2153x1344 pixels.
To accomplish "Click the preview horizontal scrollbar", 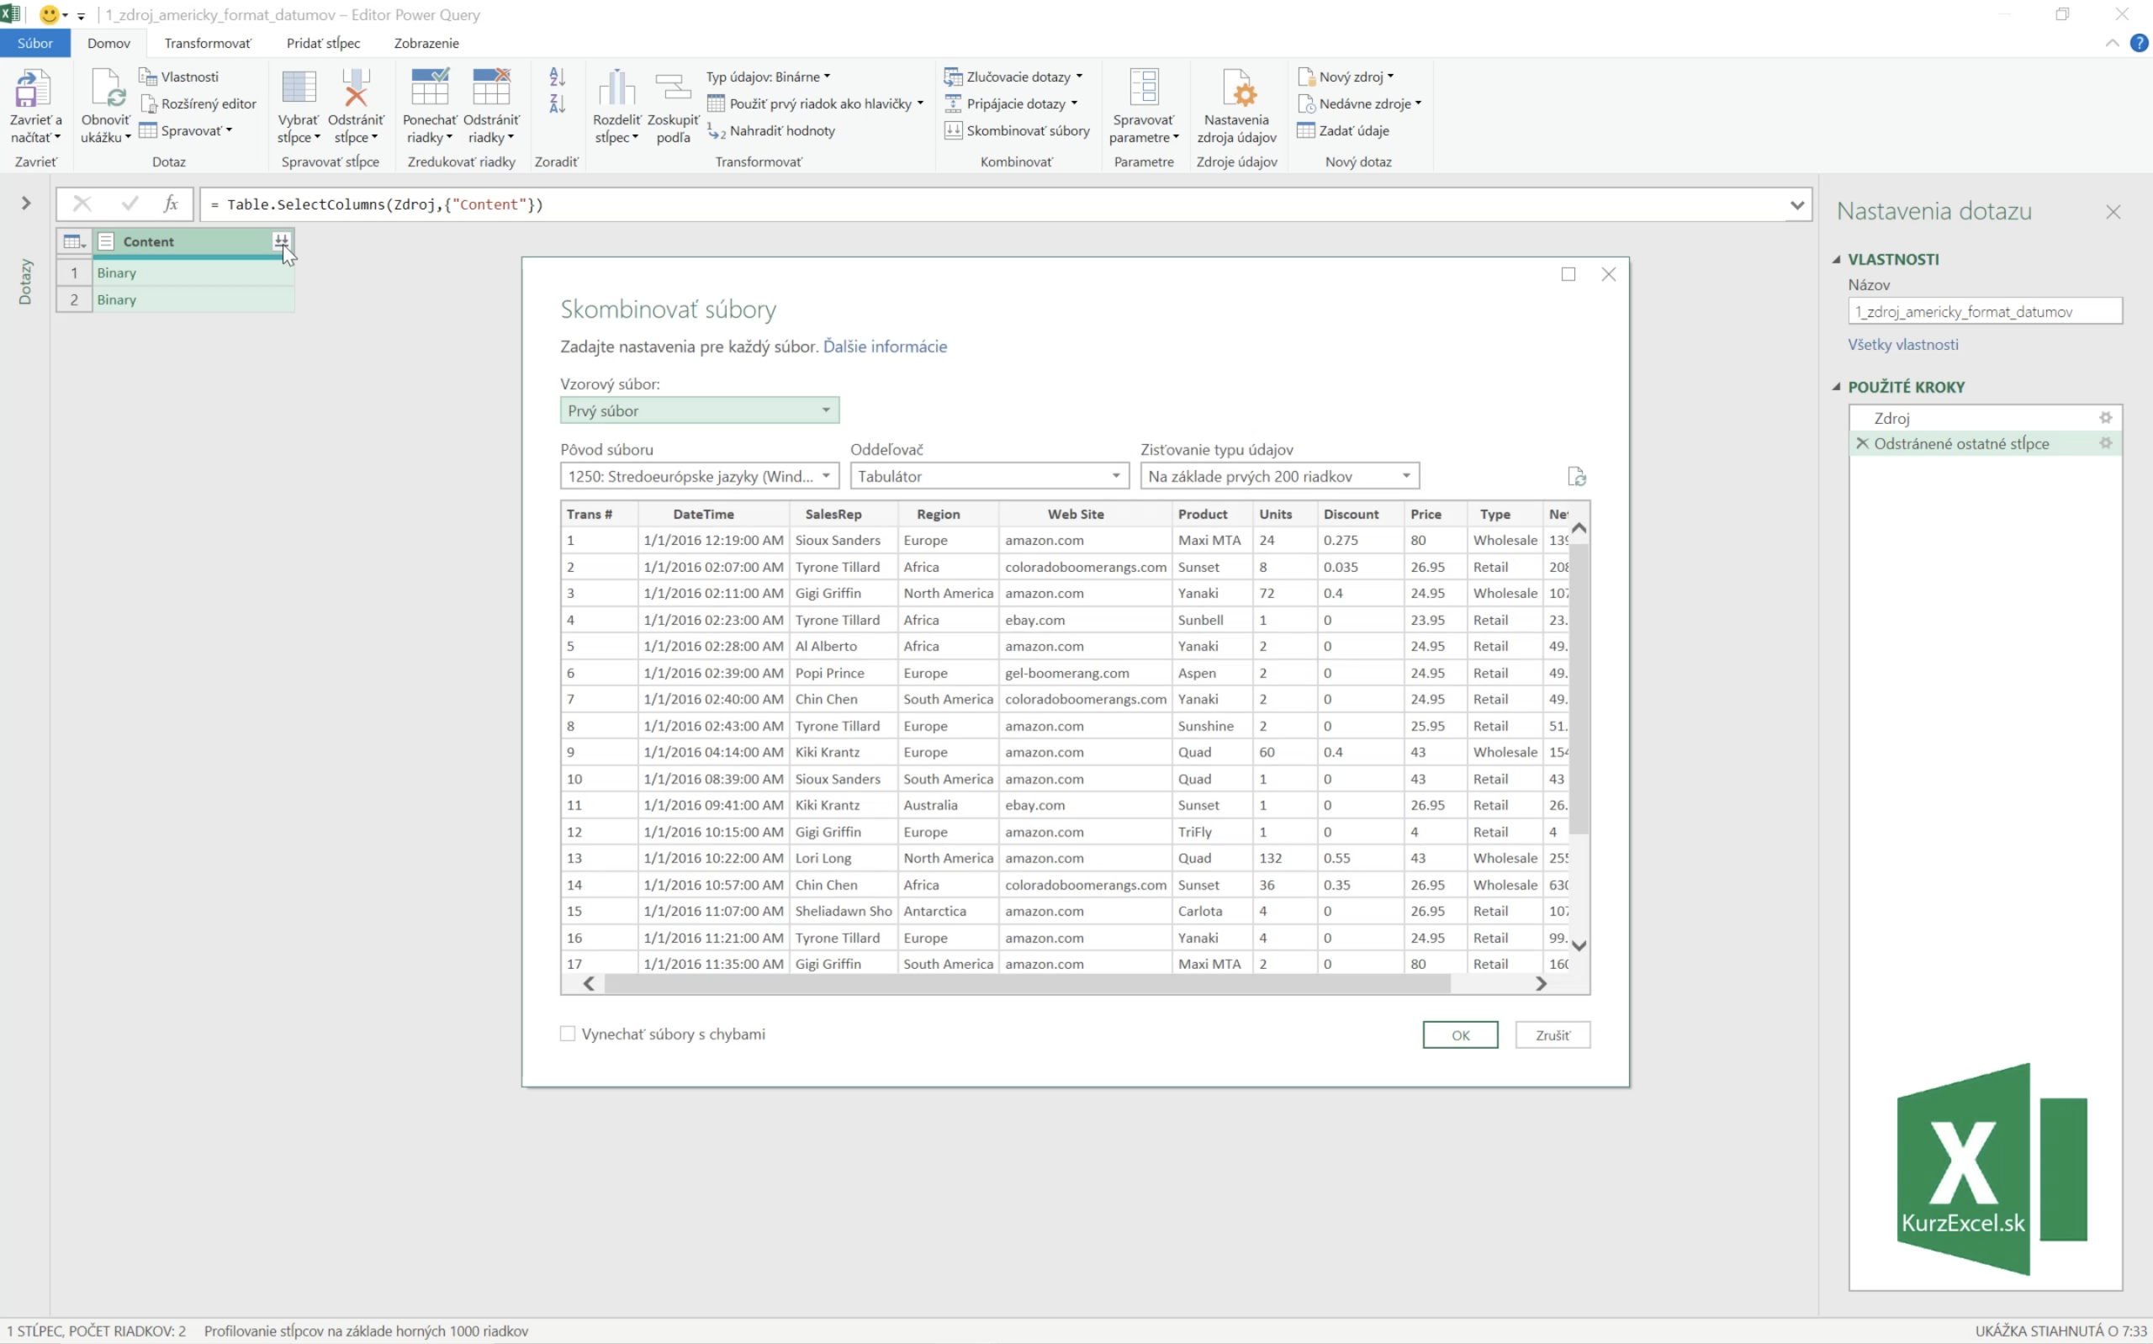I will coord(1026,983).
